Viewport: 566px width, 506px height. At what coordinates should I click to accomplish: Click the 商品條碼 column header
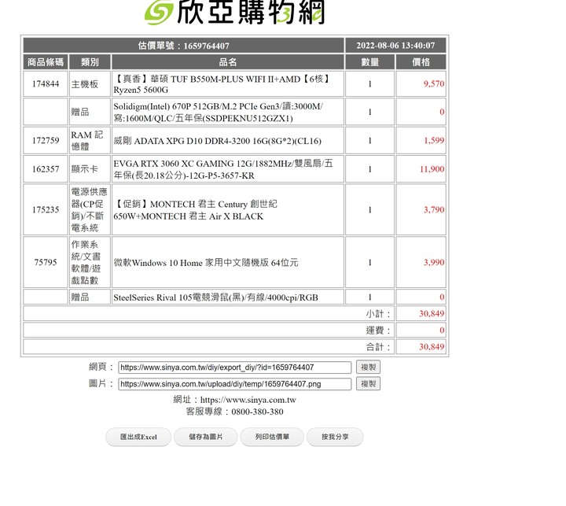click(x=46, y=62)
